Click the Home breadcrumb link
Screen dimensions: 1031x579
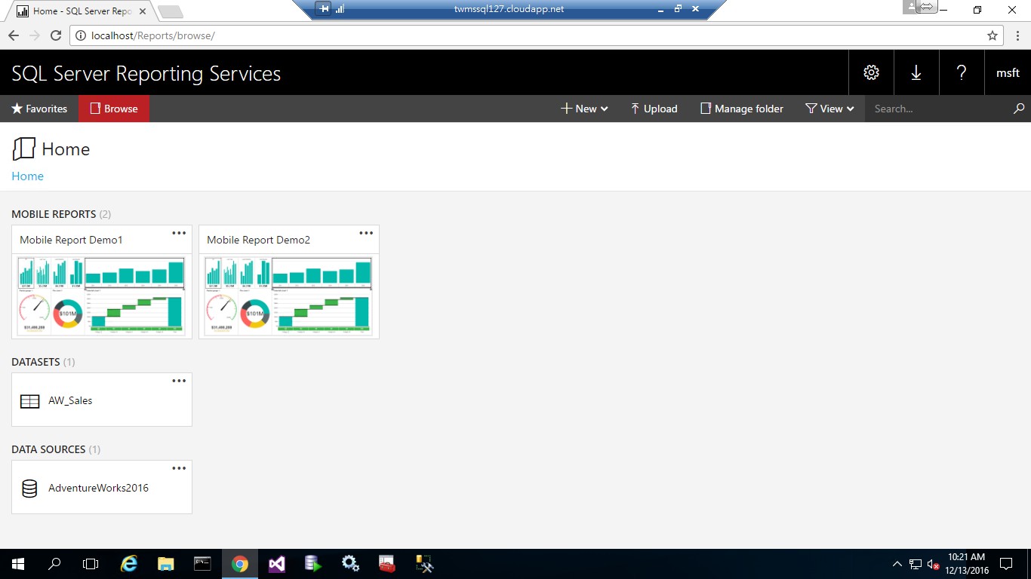[27, 176]
